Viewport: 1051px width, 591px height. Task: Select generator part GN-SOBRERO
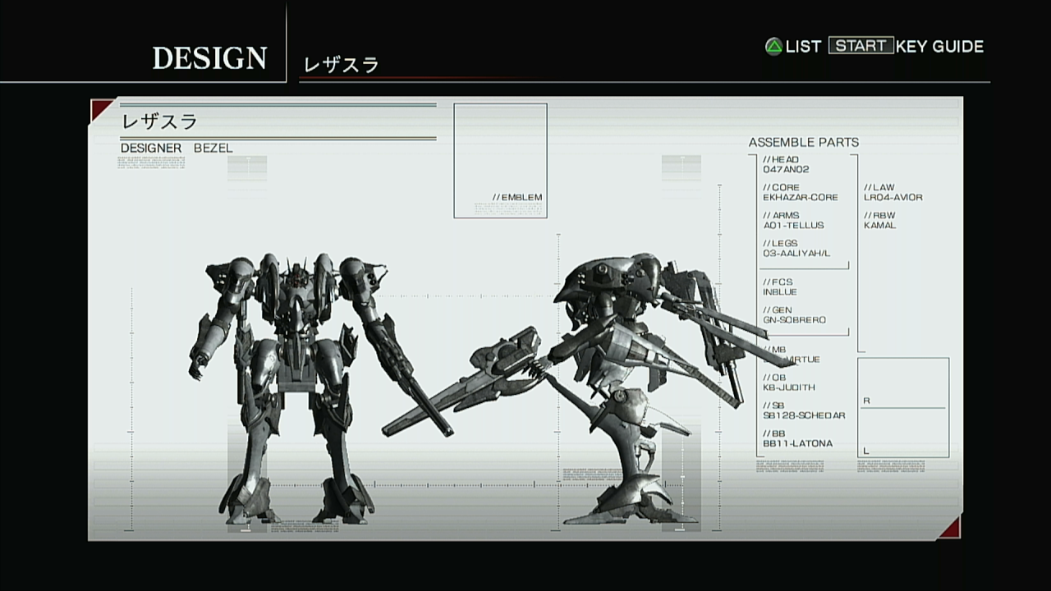[x=795, y=320]
